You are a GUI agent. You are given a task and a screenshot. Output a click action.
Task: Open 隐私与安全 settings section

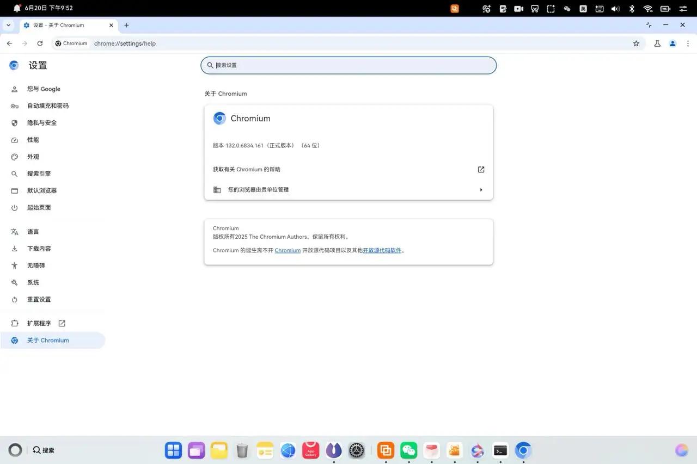(x=53, y=123)
